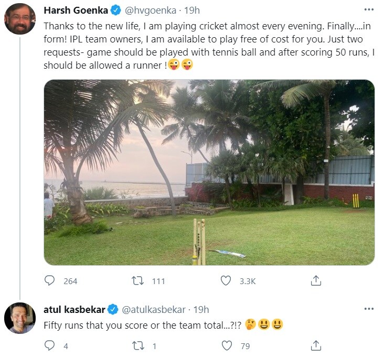Open Harsh Goenka's profile picture
Viewport: 384px width, 358px height.
20,19
